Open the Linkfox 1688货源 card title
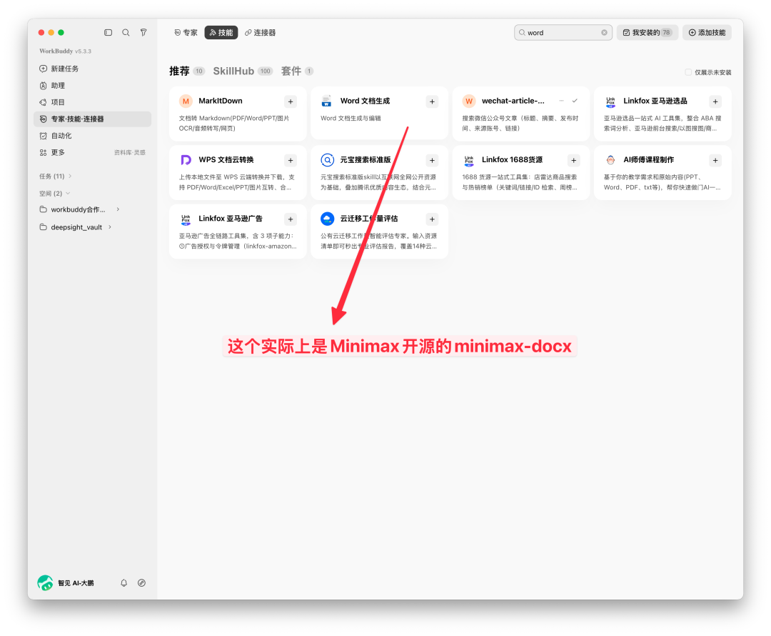 click(512, 159)
